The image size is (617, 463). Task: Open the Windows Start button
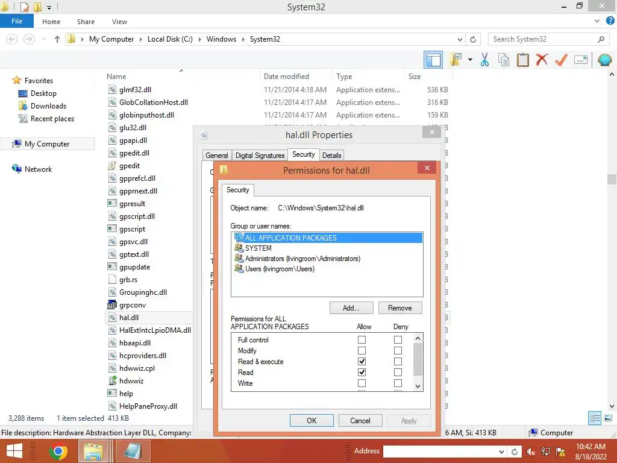14,451
